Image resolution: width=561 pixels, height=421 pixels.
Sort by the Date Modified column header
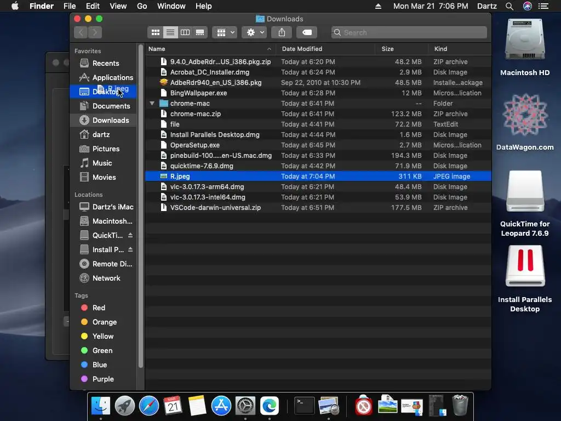tap(325, 49)
